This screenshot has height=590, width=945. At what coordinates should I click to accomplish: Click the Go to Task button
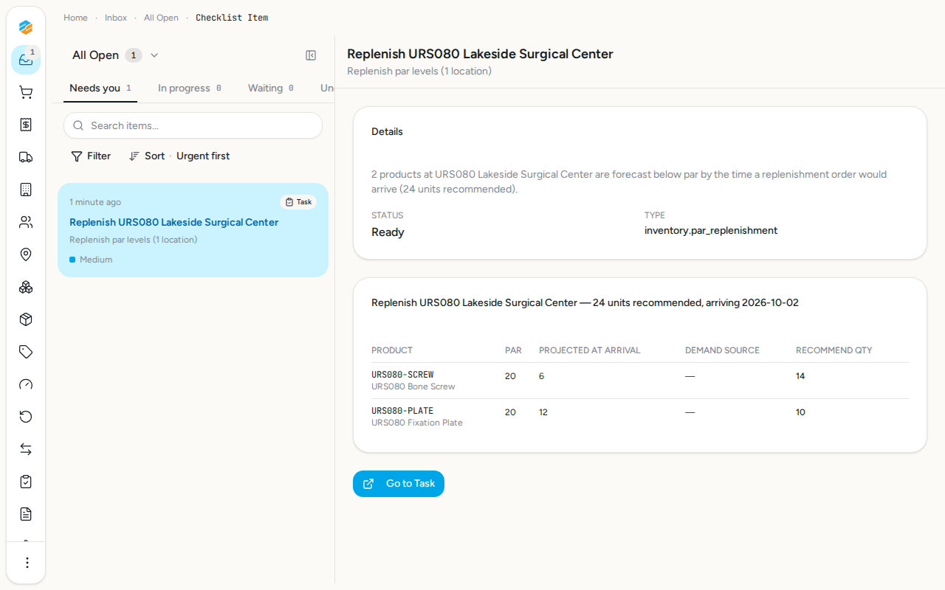pyautogui.click(x=399, y=484)
